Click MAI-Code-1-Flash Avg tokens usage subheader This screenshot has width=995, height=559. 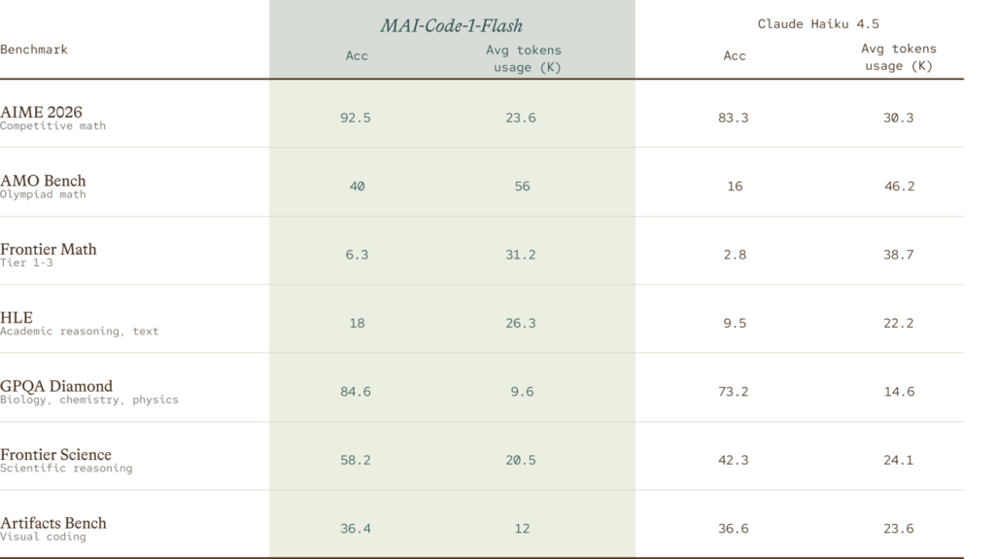point(524,58)
